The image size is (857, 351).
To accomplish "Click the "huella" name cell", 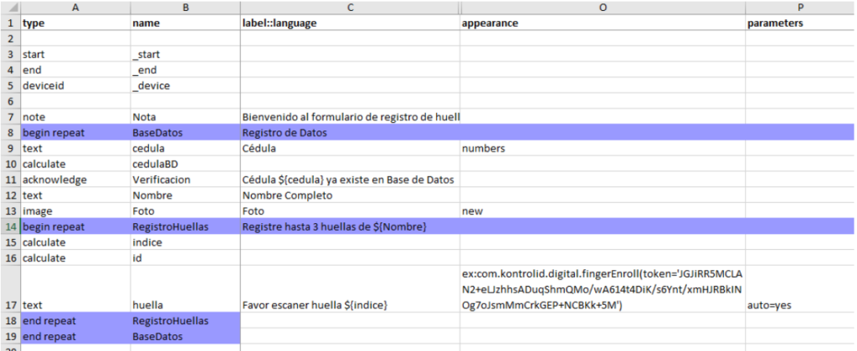I will (184, 306).
